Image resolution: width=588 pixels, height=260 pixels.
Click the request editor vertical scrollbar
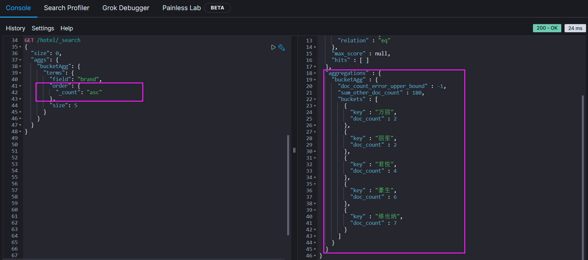tap(288, 184)
